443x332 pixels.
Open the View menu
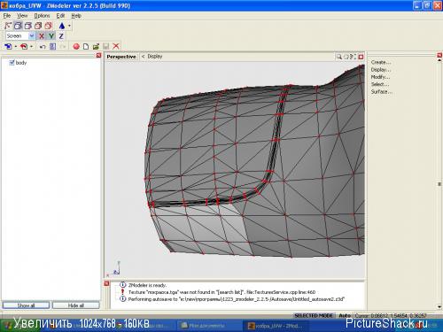22,16
